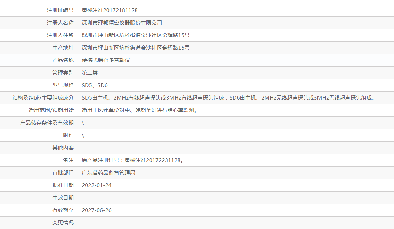
Task: Click the 注册证编号 row label
Action: click(x=60, y=10)
